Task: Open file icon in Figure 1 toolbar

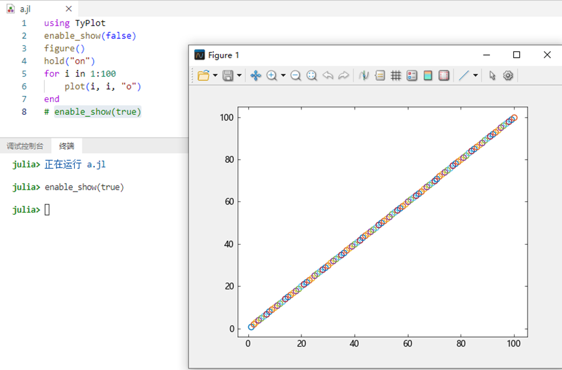Action: pyautogui.click(x=203, y=75)
